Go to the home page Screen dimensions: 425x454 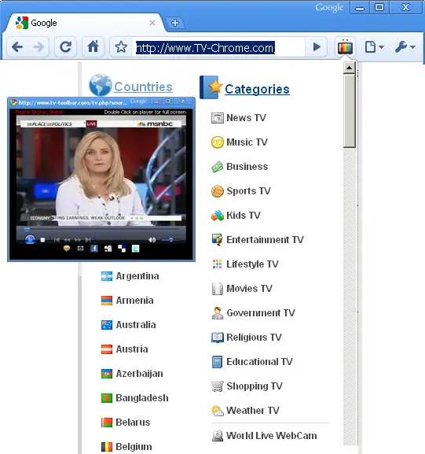pos(93,46)
